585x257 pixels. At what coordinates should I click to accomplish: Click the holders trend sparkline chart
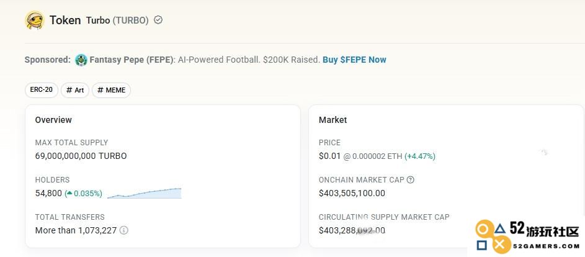click(x=144, y=193)
